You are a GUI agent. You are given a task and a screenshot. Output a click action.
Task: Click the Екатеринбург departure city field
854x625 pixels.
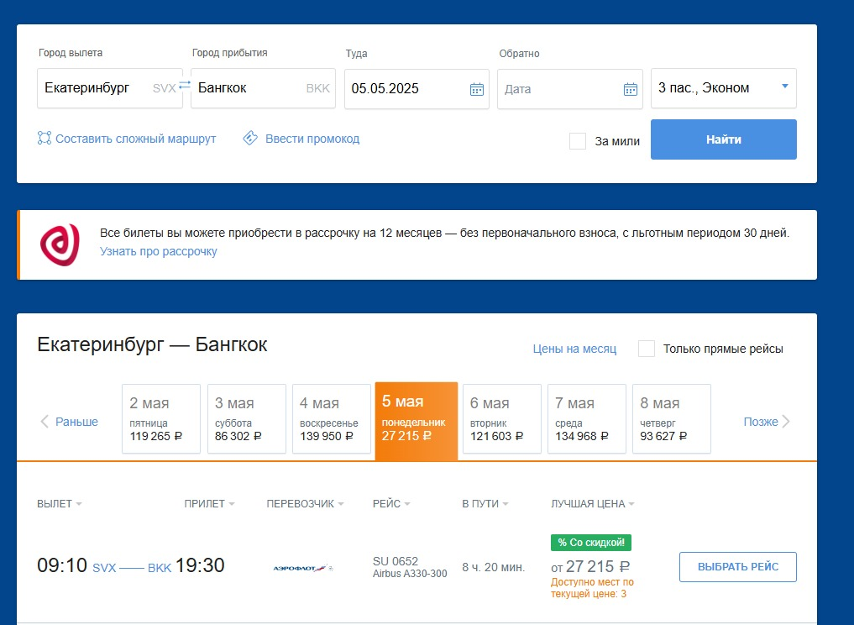point(110,88)
